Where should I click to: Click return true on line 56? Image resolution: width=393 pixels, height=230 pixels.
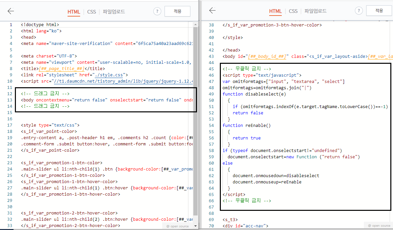247,138
